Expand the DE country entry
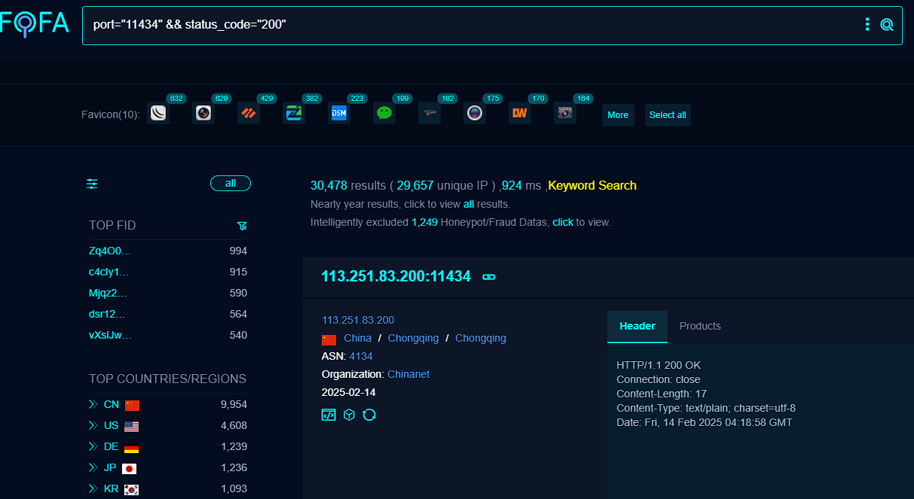 pos(93,447)
